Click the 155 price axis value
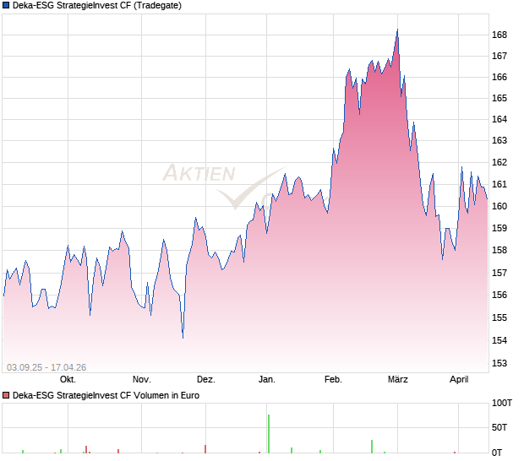 tap(499, 317)
